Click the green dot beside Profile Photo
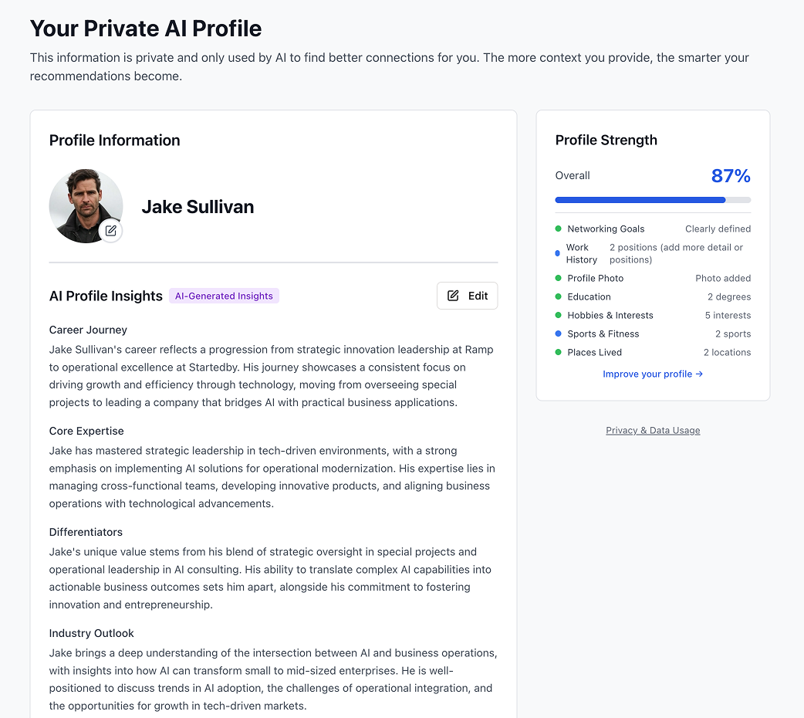This screenshot has height=718, width=804. pyautogui.click(x=558, y=278)
